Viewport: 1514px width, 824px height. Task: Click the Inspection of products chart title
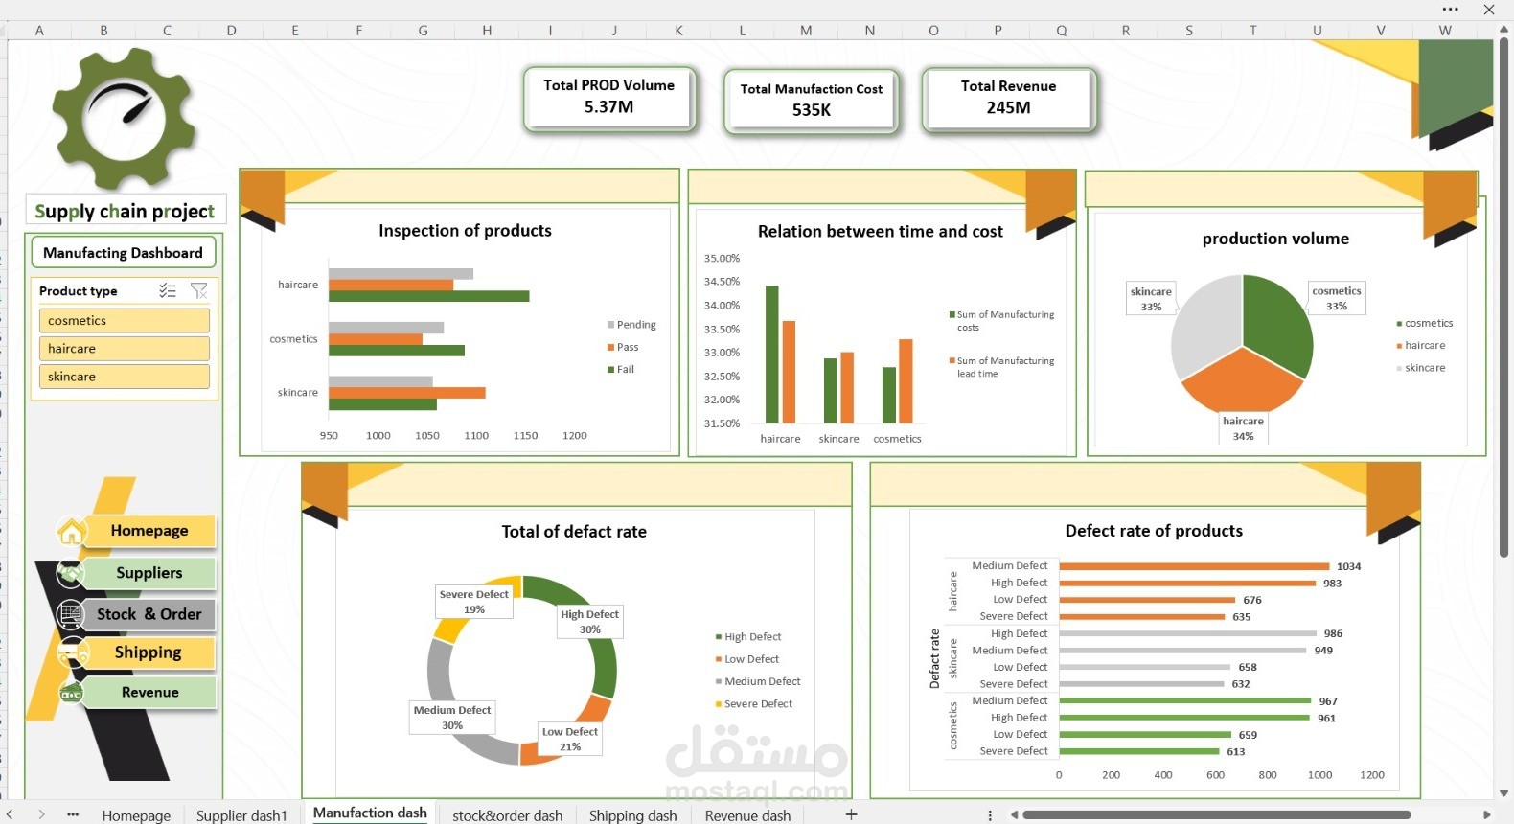pos(465,231)
